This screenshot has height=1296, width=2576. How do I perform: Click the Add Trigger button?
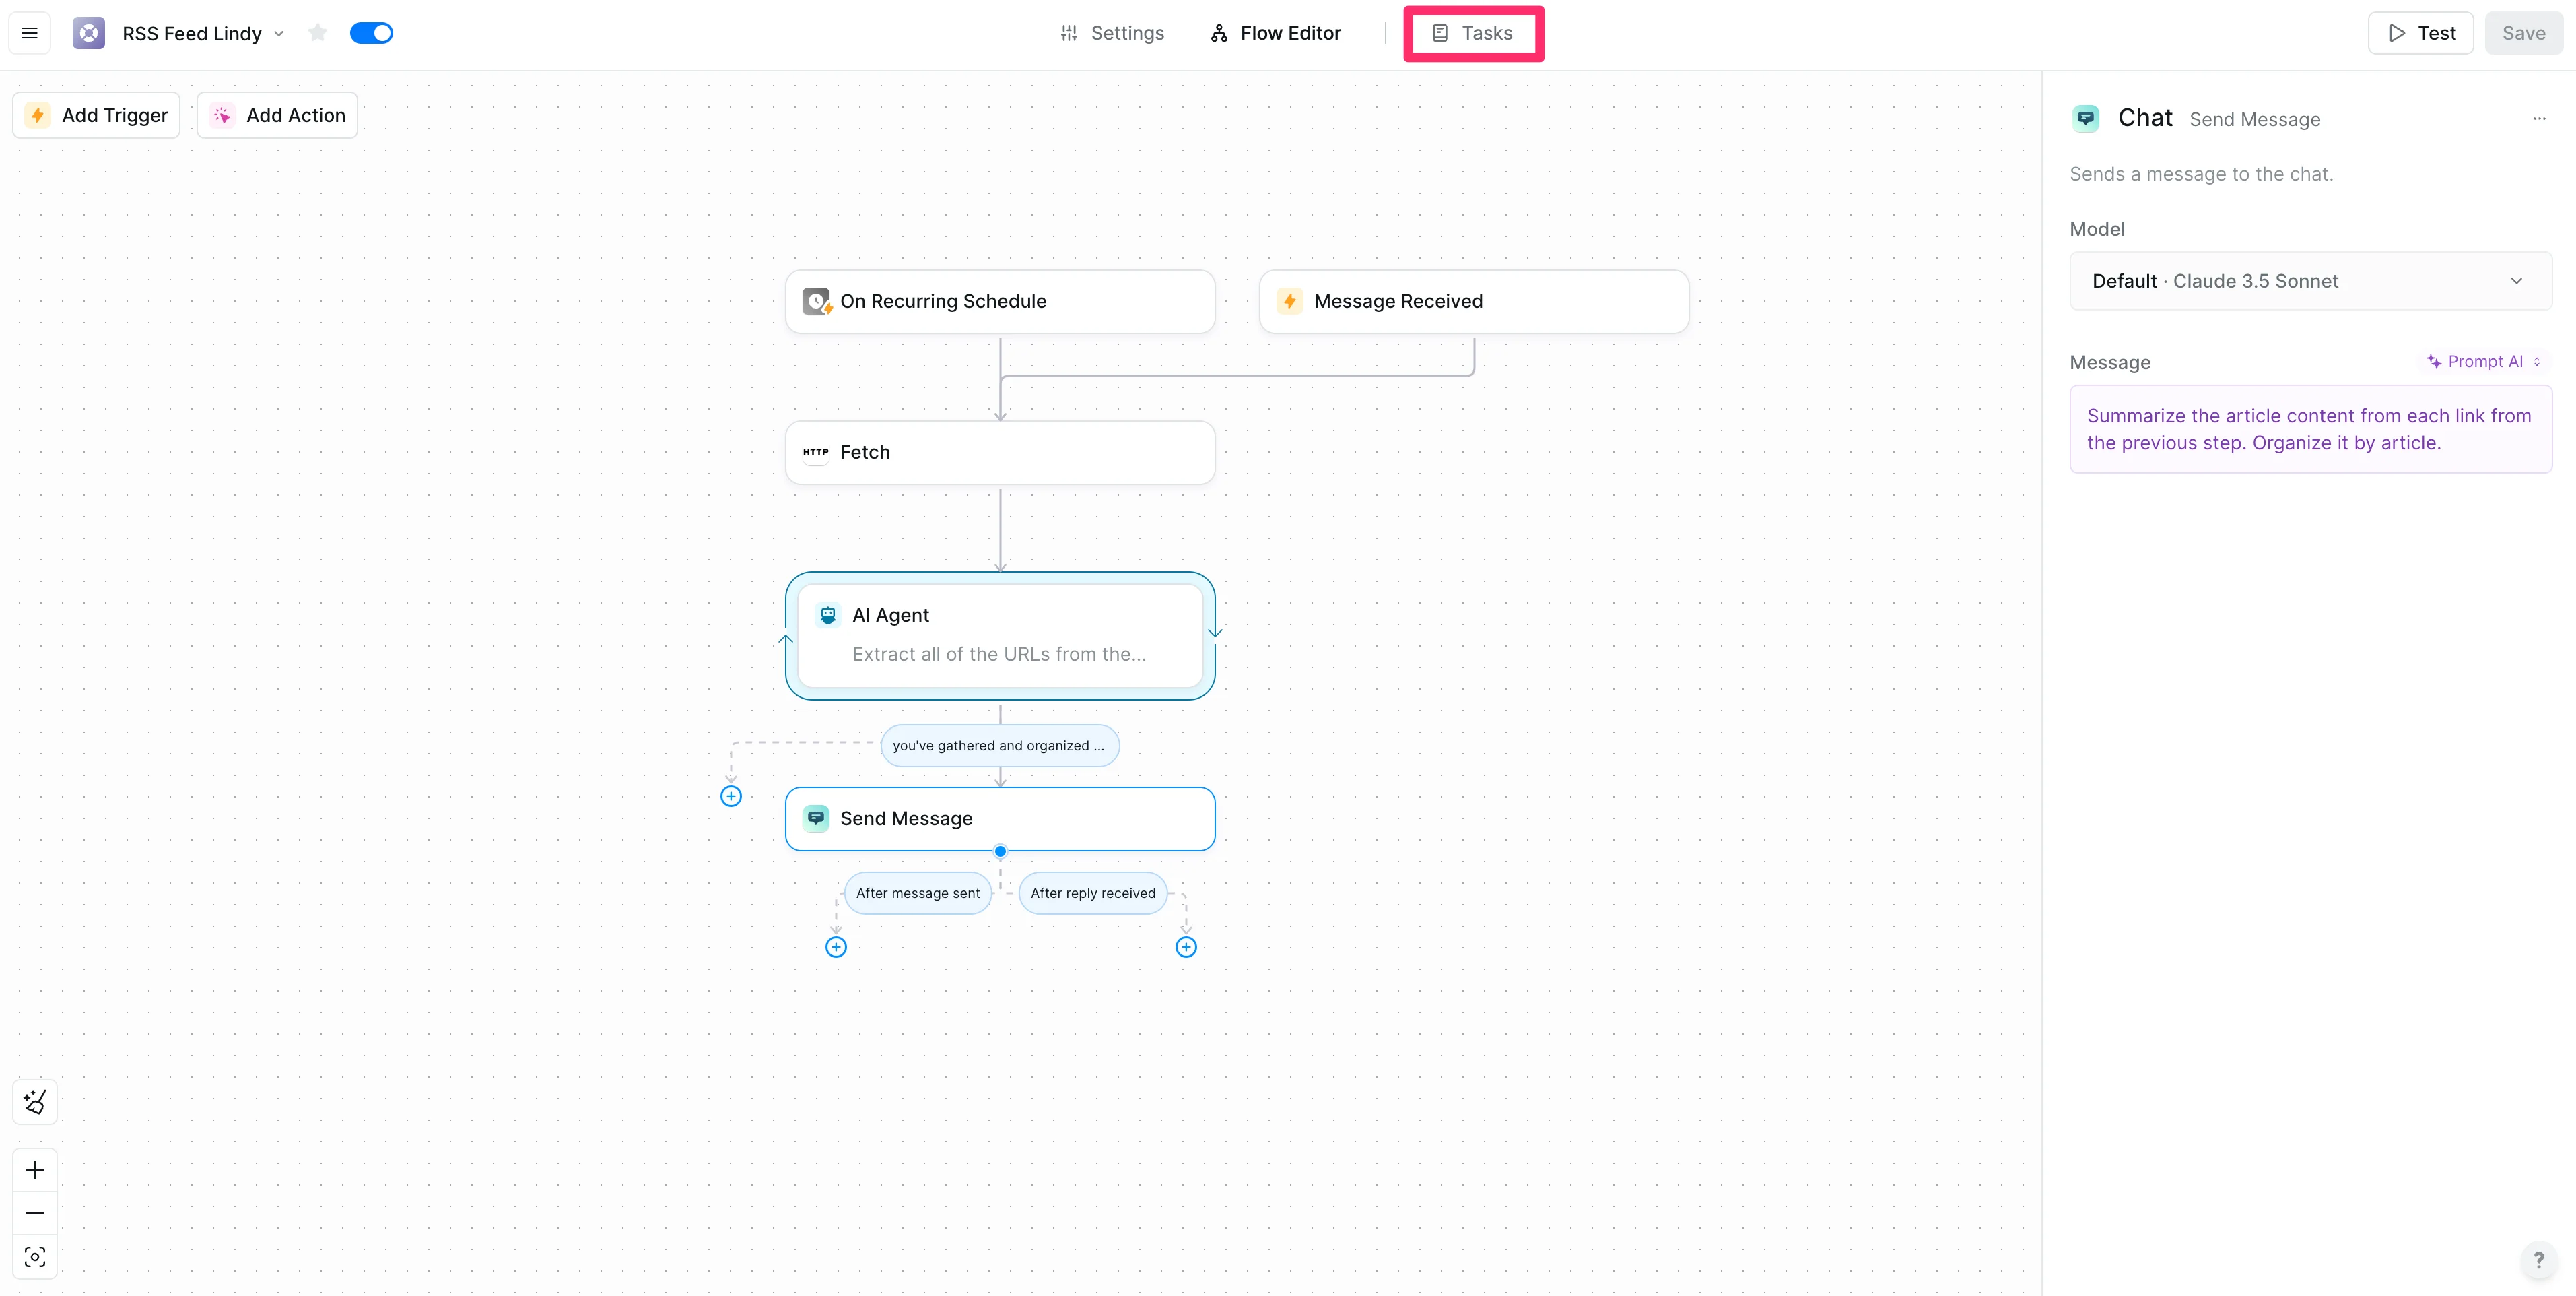tap(97, 115)
